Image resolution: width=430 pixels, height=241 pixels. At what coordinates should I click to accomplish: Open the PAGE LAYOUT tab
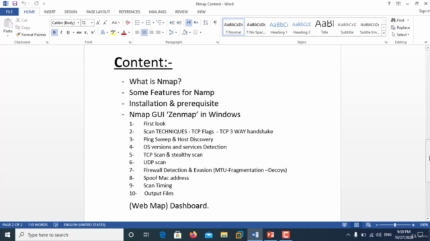pyautogui.click(x=98, y=12)
